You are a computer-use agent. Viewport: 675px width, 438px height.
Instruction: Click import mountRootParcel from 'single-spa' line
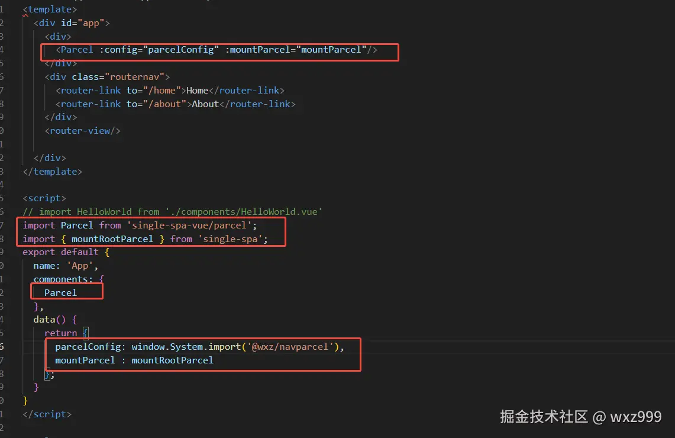point(145,239)
